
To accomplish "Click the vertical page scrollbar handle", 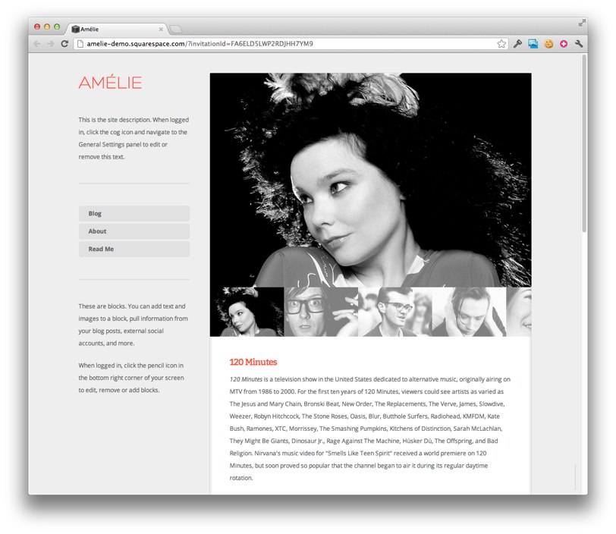I will click(x=584, y=143).
